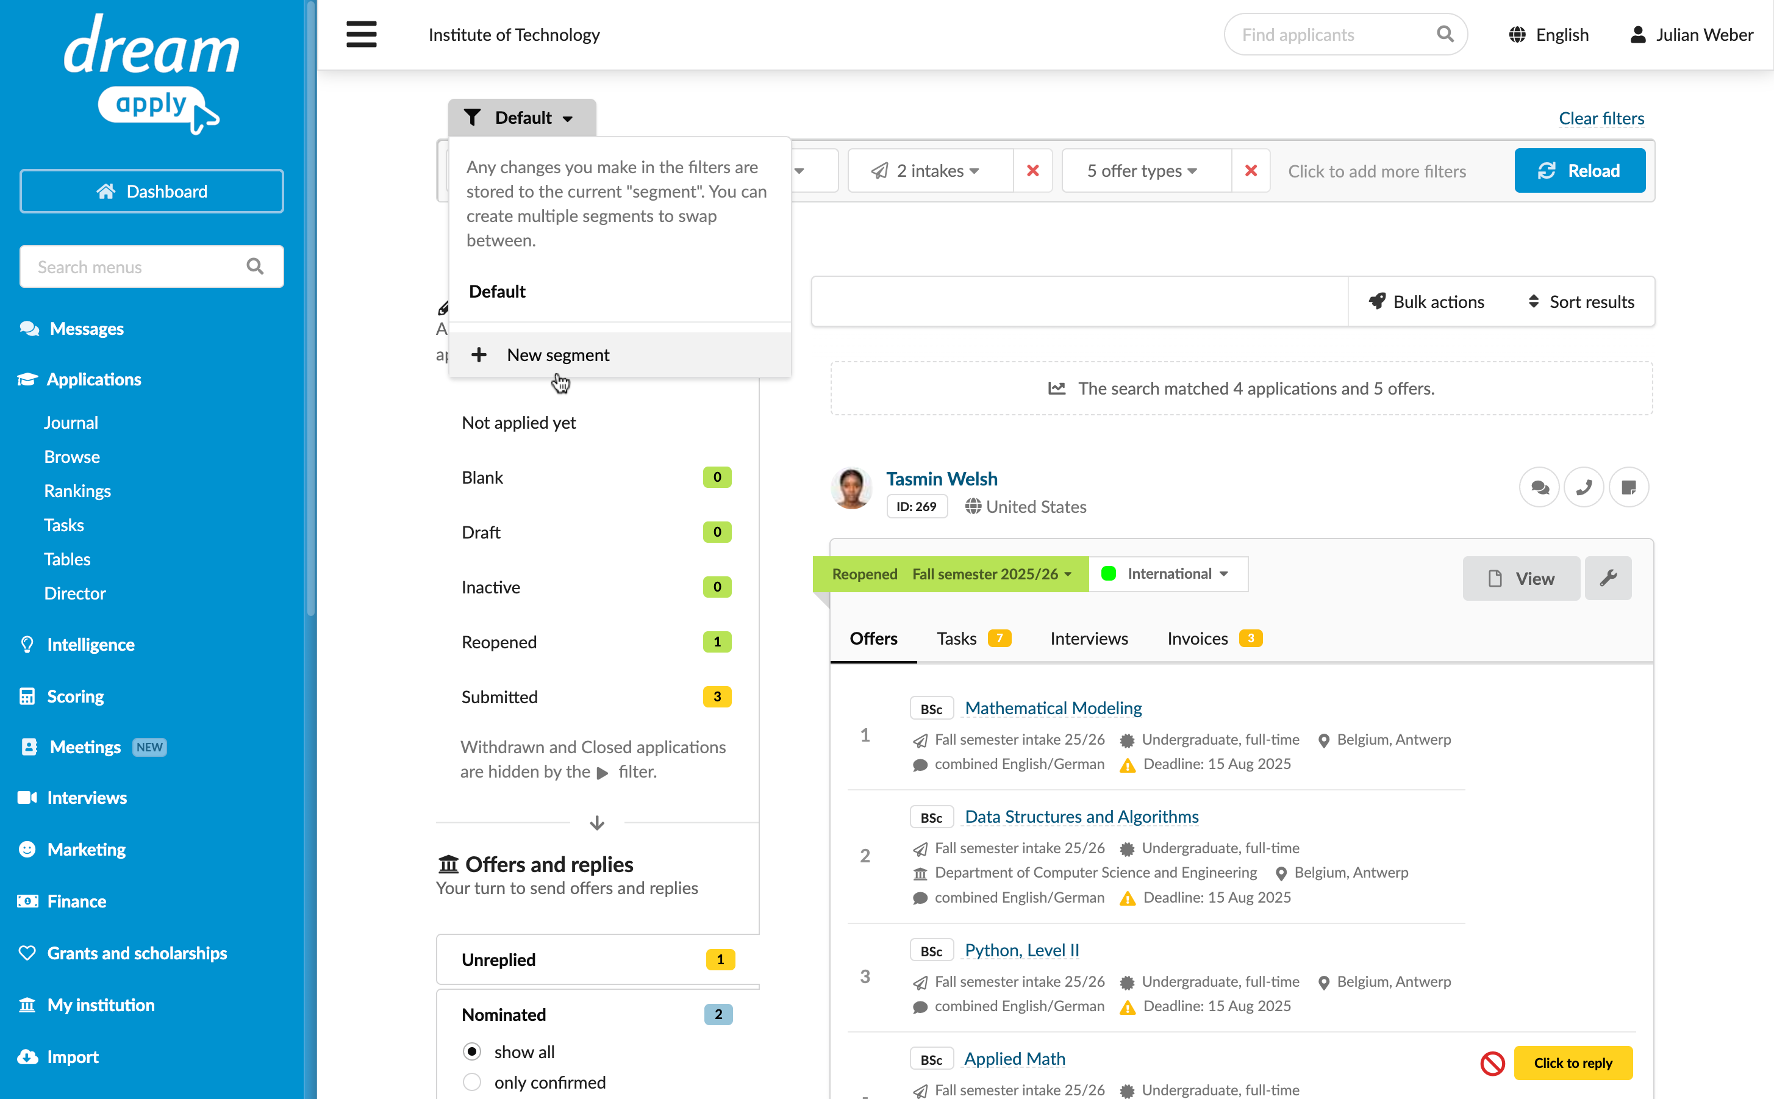Click the dream apply logo

point(151,73)
